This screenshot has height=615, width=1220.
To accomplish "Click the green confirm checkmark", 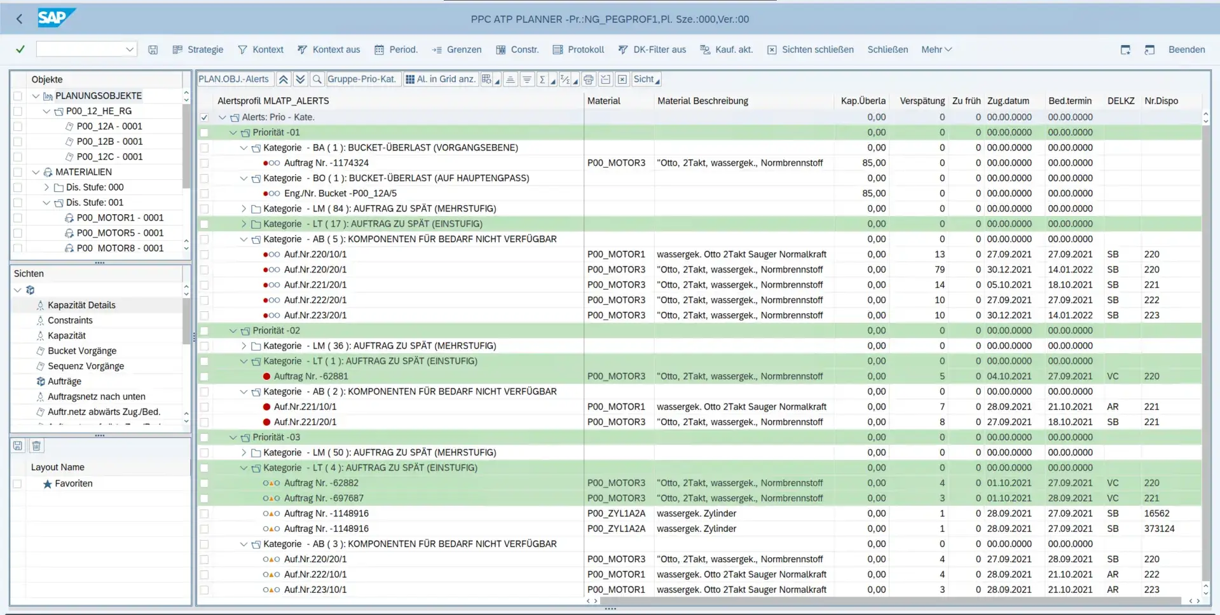I will [x=20, y=50].
